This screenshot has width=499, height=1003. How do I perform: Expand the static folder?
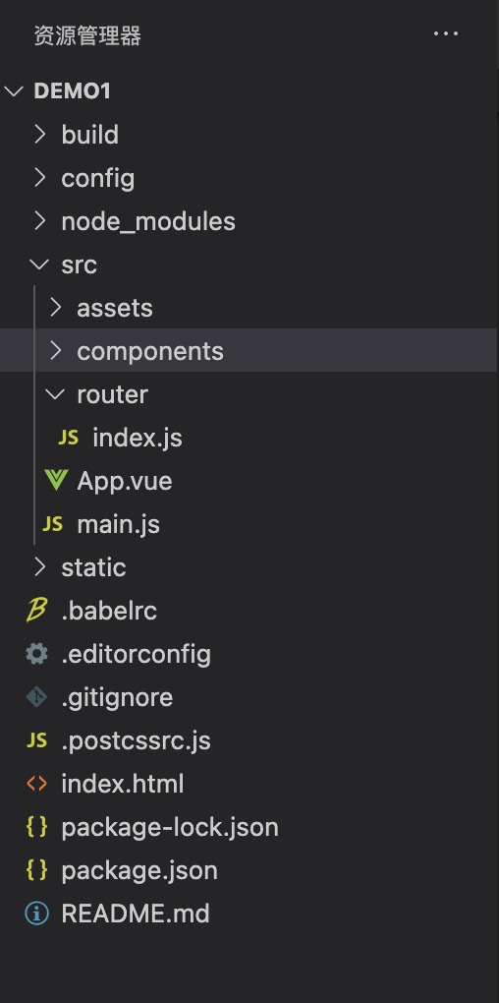click(x=249, y=567)
